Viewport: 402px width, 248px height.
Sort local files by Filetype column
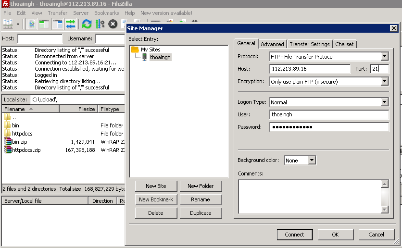[x=112, y=109]
